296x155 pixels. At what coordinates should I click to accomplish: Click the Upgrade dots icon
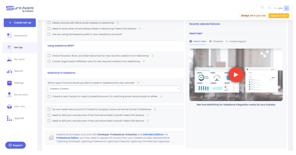(9, 118)
